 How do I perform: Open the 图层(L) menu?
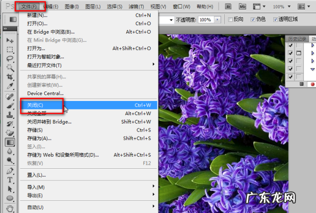tap(93, 7)
